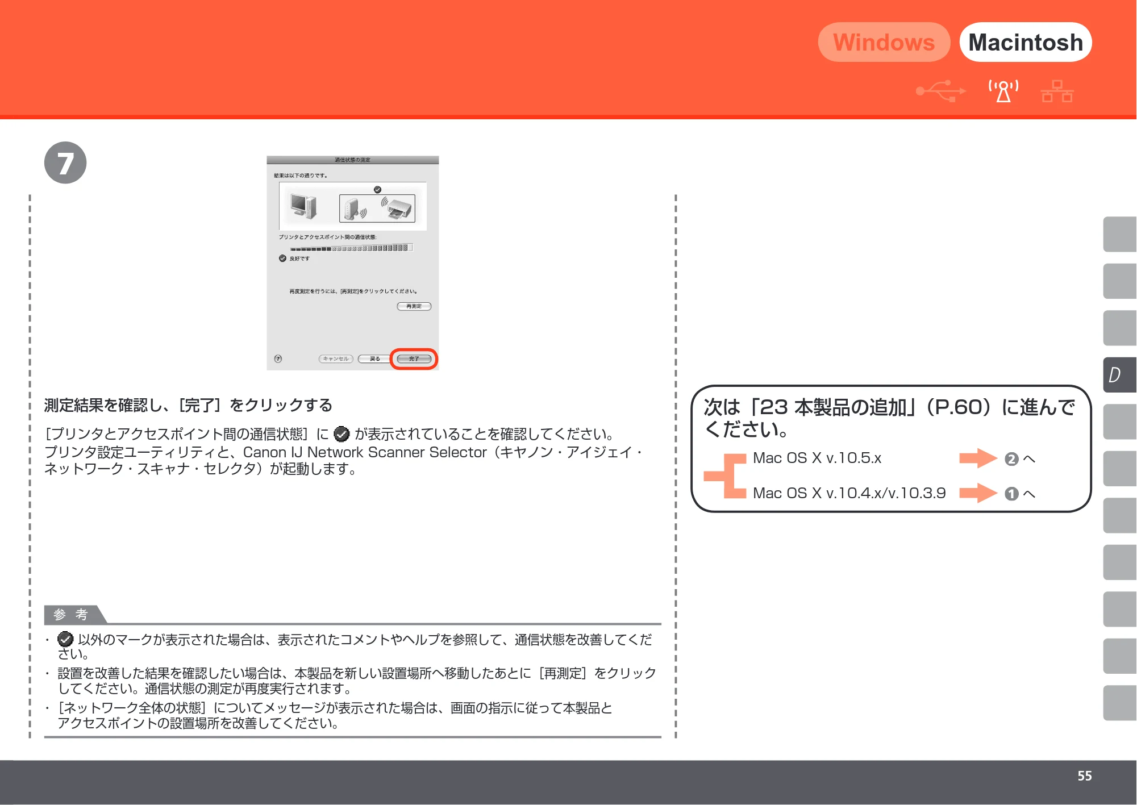Click the inline checkmark in the instruction paragraph

click(341, 434)
